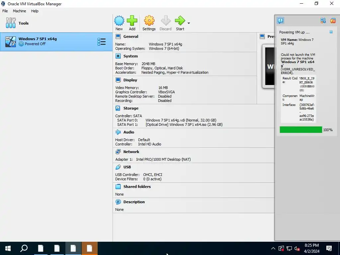Open the Display settings heading link
340x255 pixels.
(130, 80)
